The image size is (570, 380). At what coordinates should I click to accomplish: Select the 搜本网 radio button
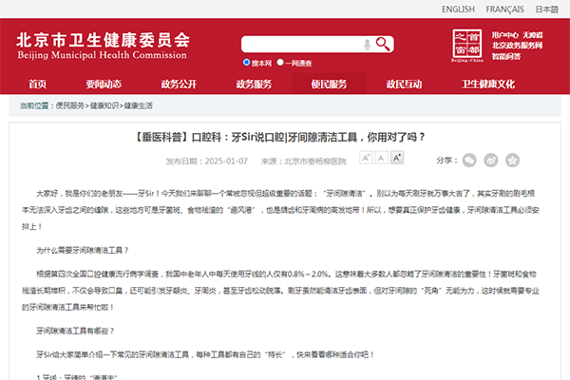point(247,63)
